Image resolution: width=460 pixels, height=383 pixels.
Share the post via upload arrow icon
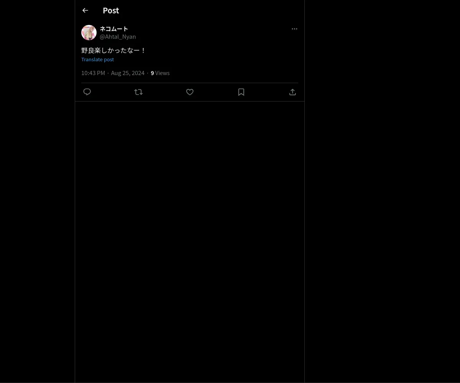coord(292,92)
